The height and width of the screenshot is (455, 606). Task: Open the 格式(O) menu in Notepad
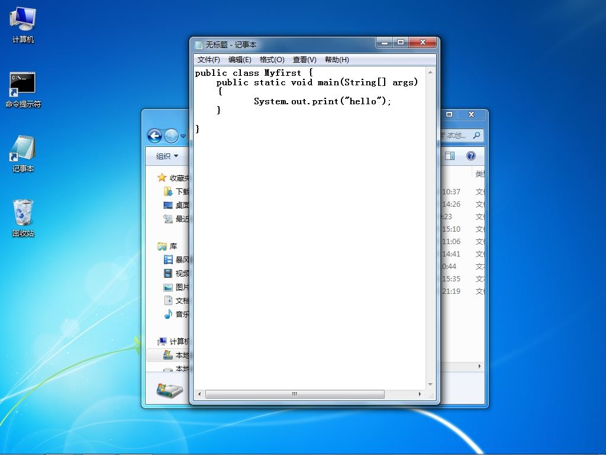[x=272, y=60]
